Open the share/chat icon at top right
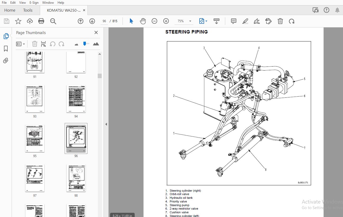Image resolution: width=343 pixels, height=217 pixels. coord(316,10)
